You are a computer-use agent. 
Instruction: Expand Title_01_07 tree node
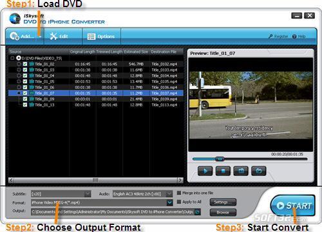(19, 93)
